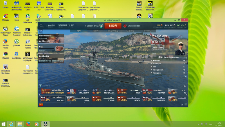Select Émile Bertin ship in carousel
The height and width of the screenshot is (127, 225).
point(78,91)
